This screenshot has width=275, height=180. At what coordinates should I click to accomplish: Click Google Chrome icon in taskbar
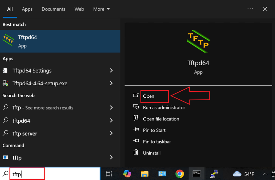[x=180, y=174]
